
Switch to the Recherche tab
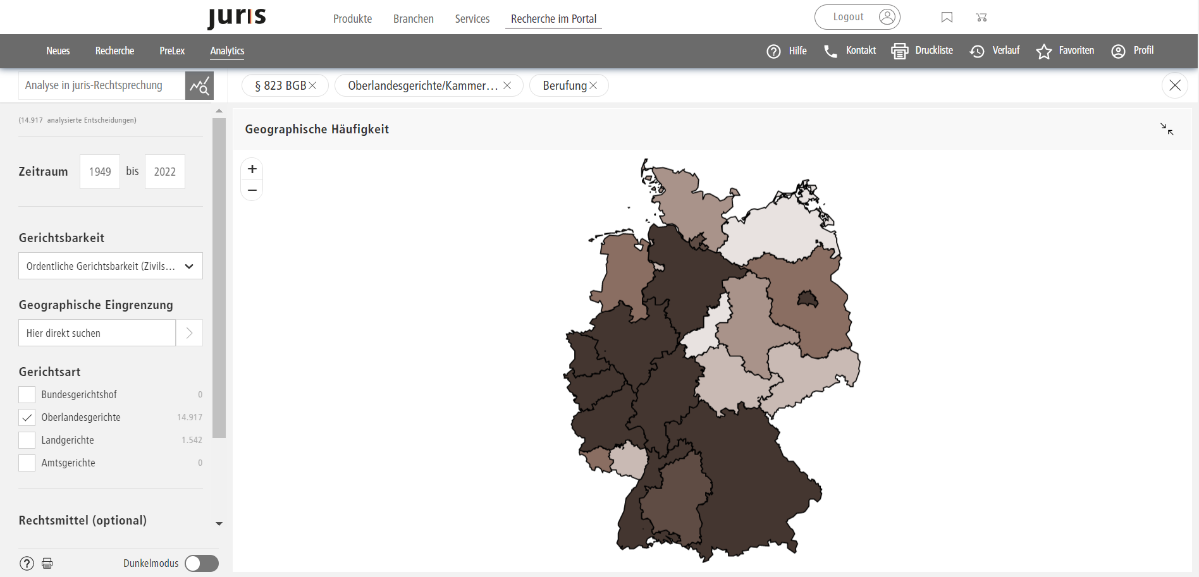(x=114, y=51)
